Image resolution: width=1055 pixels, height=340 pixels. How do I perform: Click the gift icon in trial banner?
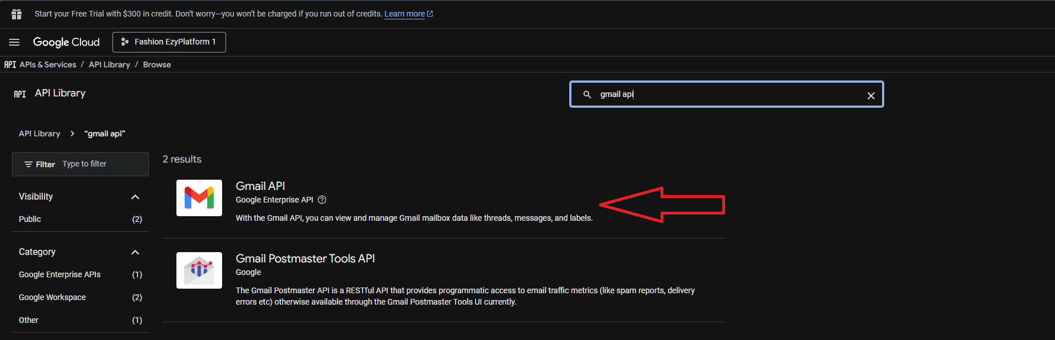coord(17,14)
